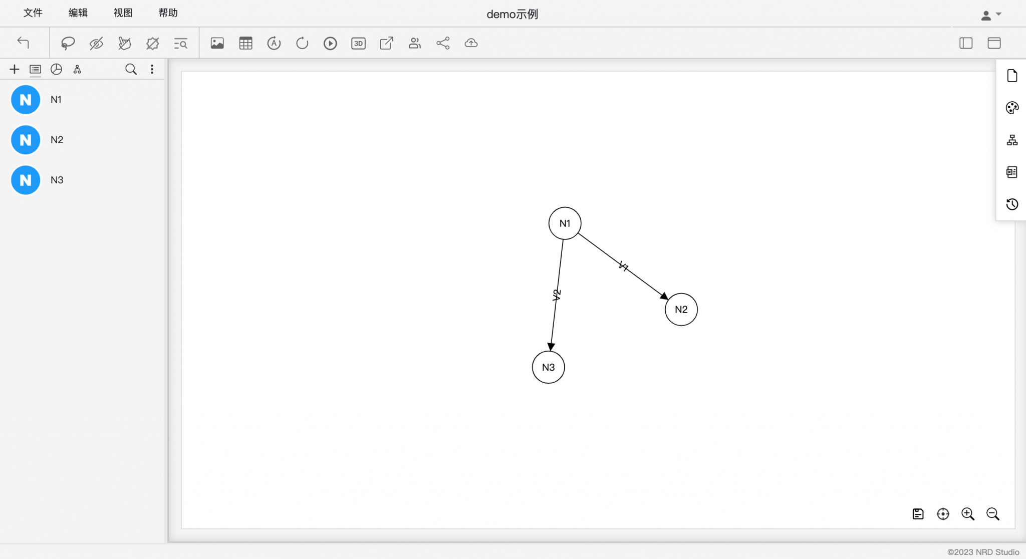Toggle hide-nodes eye icon in toolbar
Image resolution: width=1026 pixels, height=559 pixels.
click(x=96, y=43)
